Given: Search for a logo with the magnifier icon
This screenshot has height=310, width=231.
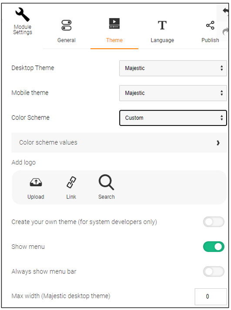Looking at the screenshot, I should (107, 182).
